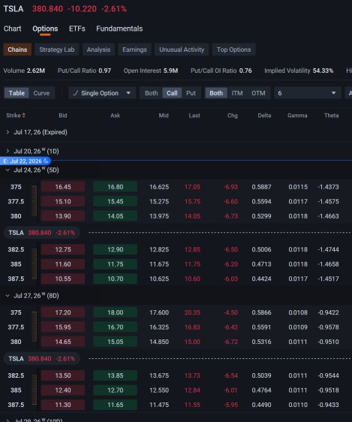352x422 pixels.
Task: Switch to Curve view
Action: click(x=41, y=93)
